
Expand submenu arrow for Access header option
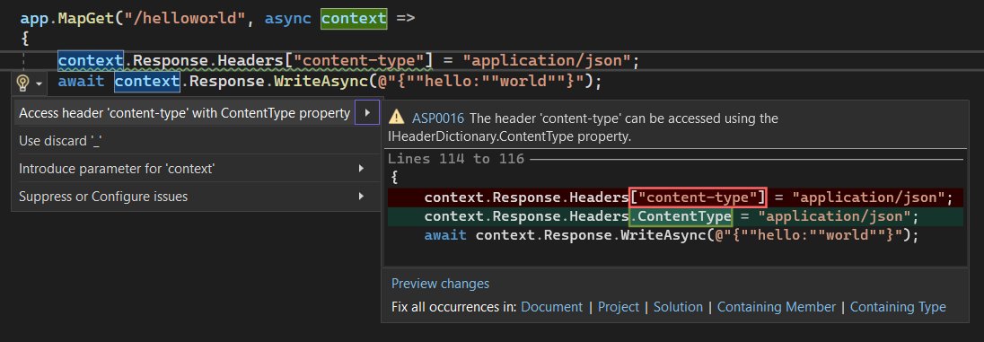tap(367, 112)
